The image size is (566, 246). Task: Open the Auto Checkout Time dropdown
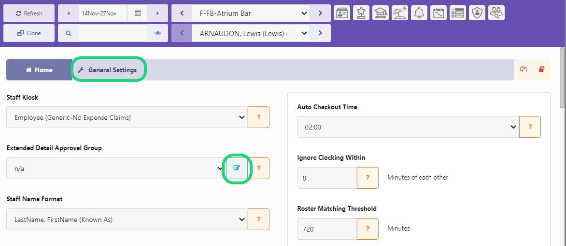408,127
